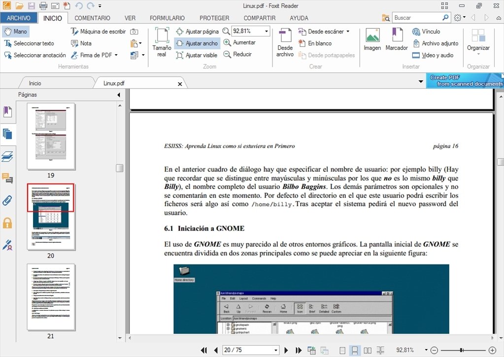Open the digital signatures panel
The height and width of the screenshot is (357, 504).
click(x=7, y=245)
